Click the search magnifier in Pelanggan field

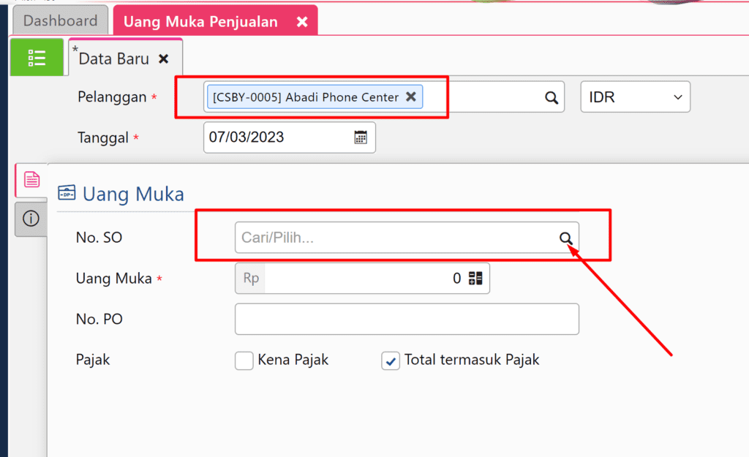pyautogui.click(x=551, y=97)
